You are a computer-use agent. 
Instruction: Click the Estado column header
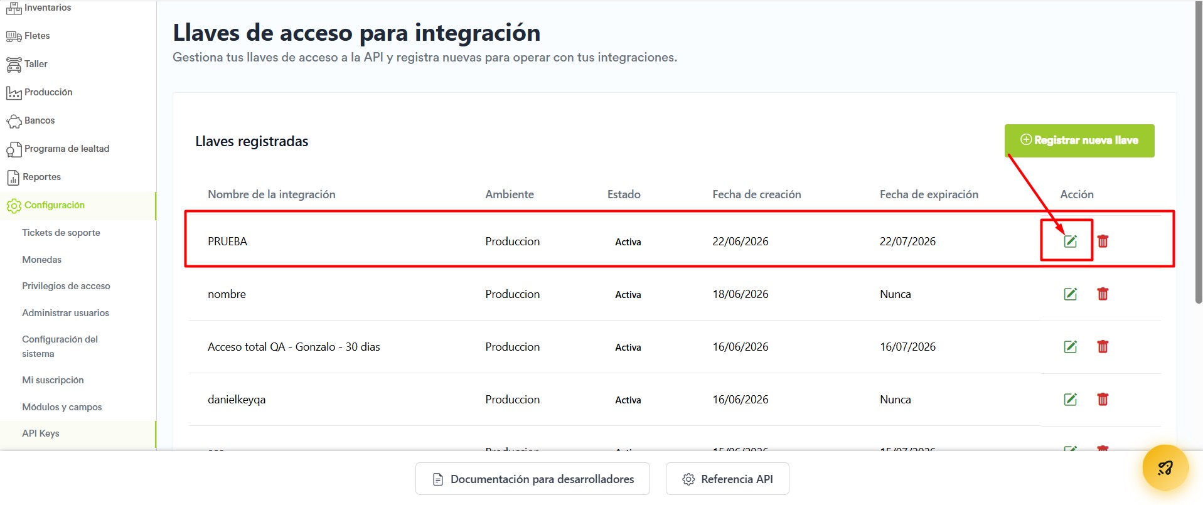(x=624, y=194)
